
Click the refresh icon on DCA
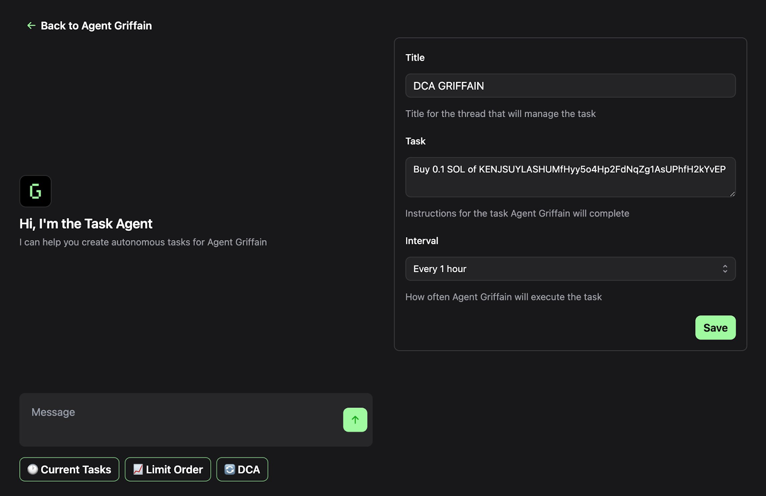tap(229, 469)
